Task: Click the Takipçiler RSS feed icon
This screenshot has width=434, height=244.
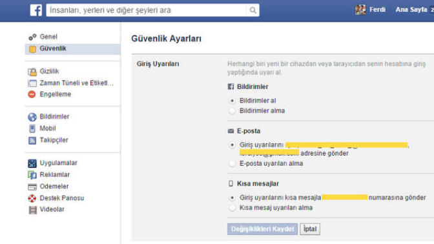Action: (32, 140)
